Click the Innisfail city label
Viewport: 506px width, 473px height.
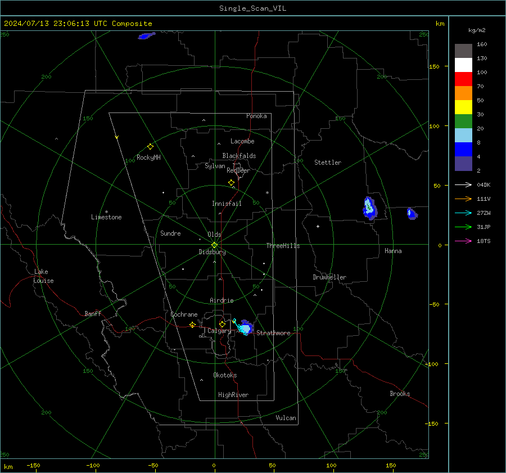click(x=227, y=204)
